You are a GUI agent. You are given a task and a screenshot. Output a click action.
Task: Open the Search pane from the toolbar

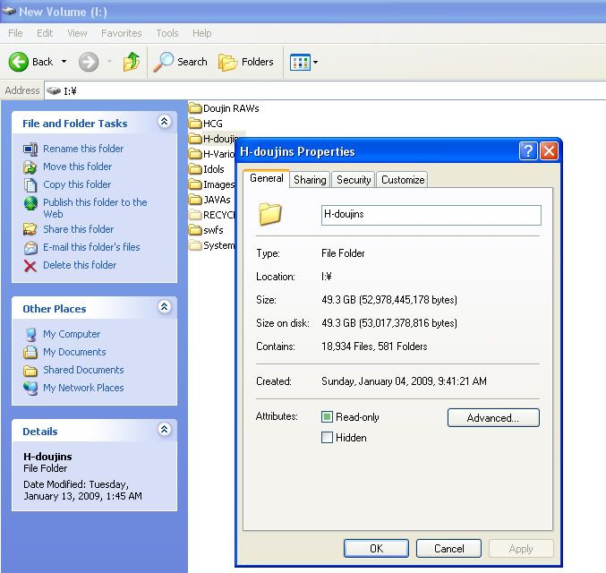[180, 62]
